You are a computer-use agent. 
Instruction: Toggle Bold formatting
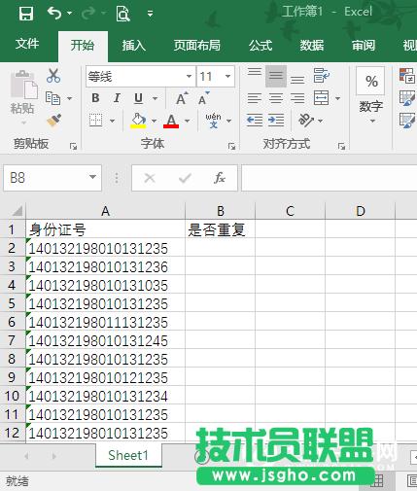point(95,98)
